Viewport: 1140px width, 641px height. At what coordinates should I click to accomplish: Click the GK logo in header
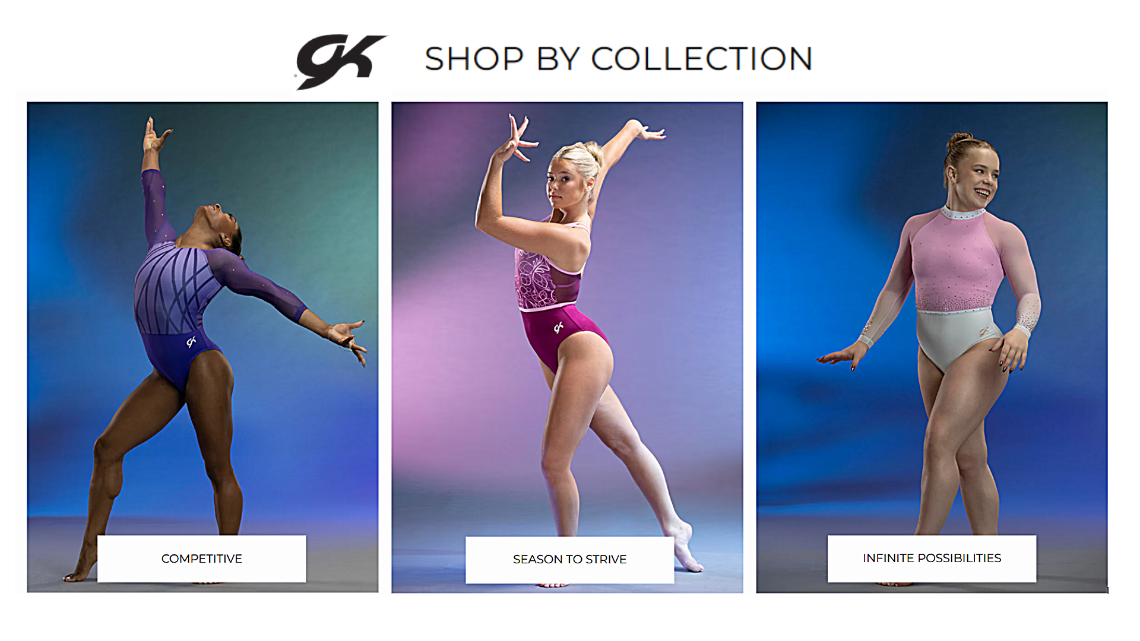pos(340,62)
